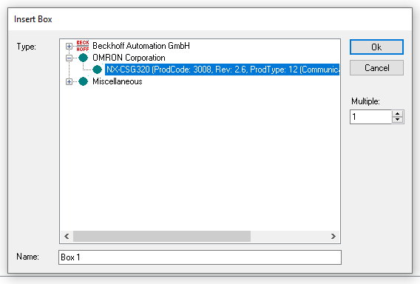This screenshot has width=420, height=284.
Task: Expand the Miscellaneous node
Action: point(69,81)
